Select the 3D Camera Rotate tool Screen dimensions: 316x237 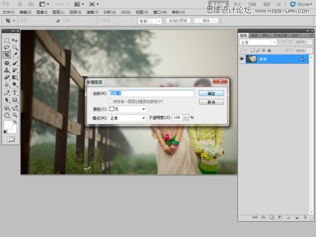pyautogui.click(x=15, y=108)
